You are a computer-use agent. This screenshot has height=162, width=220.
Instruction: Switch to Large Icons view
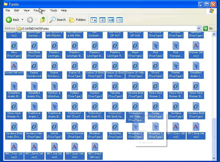click(94, 20)
